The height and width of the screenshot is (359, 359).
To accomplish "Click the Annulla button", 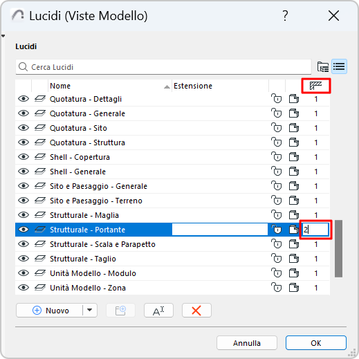I will point(247,343).
